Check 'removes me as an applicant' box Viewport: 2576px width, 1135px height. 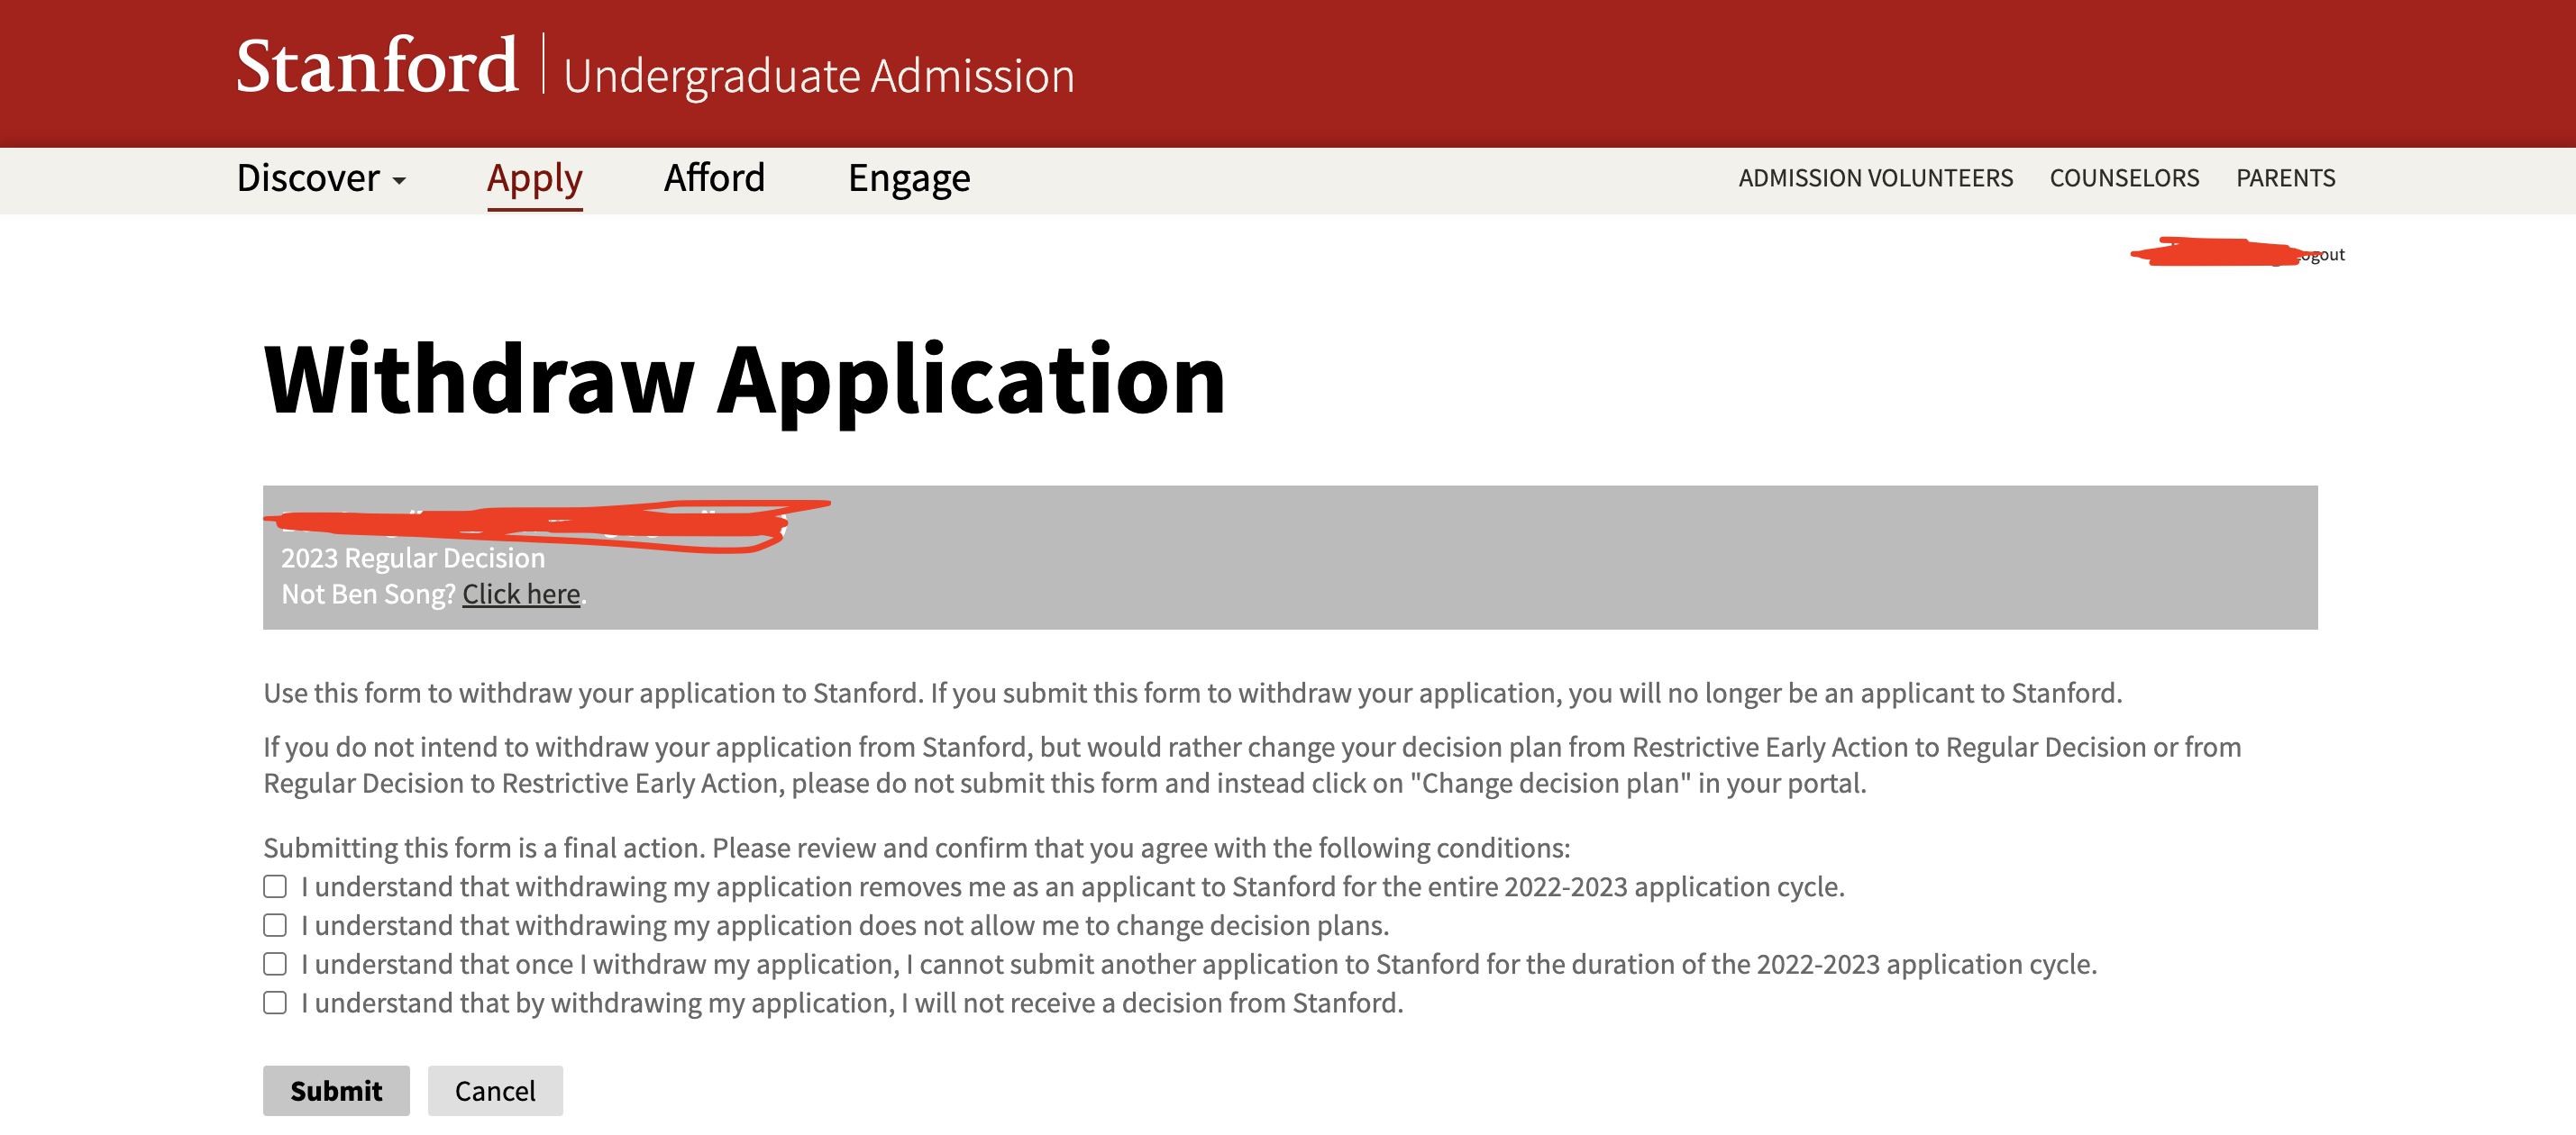point(275,886)
